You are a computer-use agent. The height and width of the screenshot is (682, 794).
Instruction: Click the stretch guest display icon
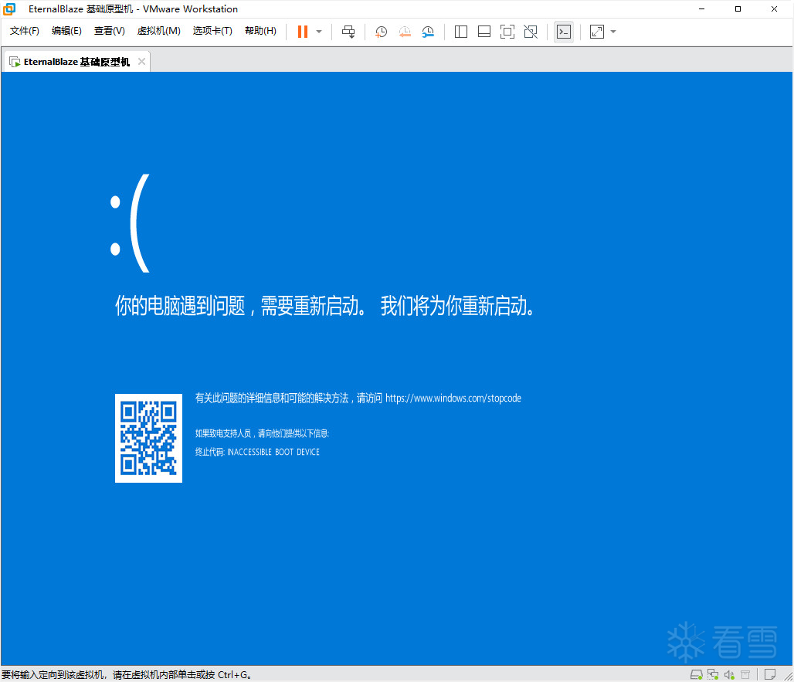(x=597, y=32)
